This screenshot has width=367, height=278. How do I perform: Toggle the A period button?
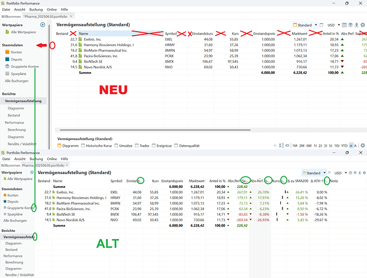(x=355, y=146)
